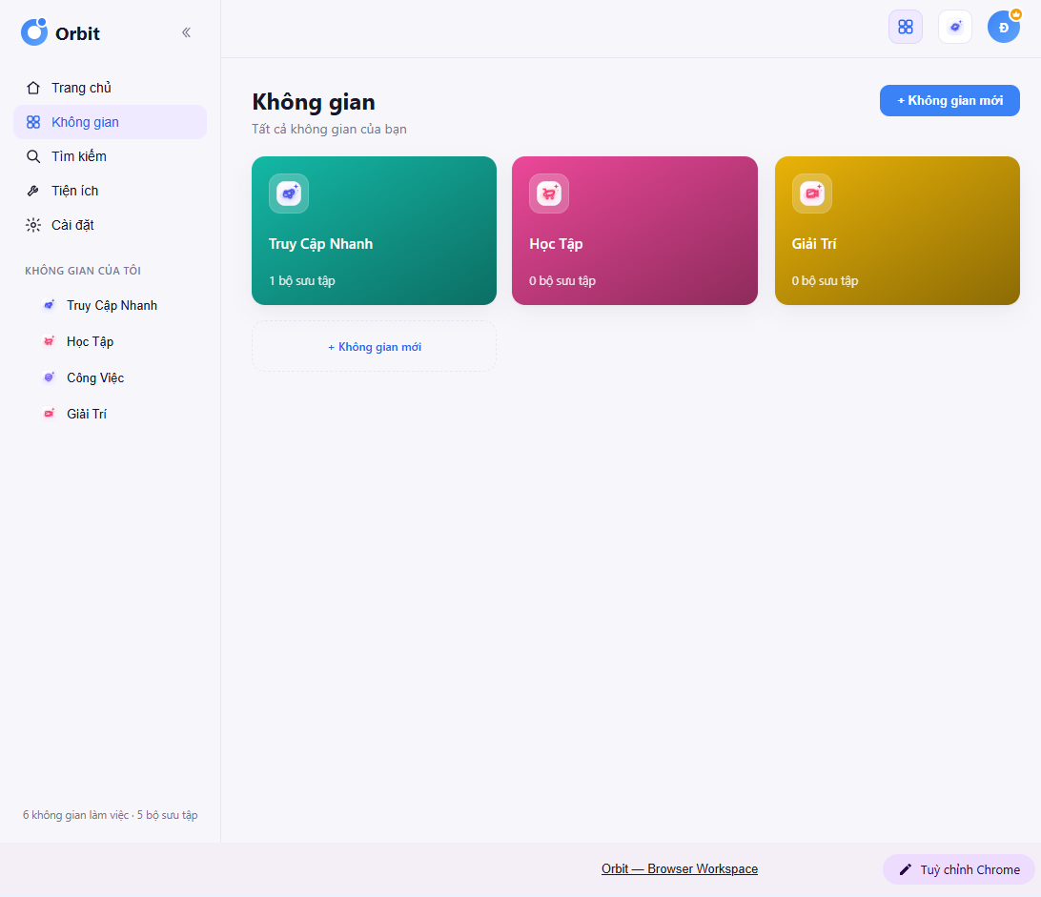Open the user avatar profile menu

pyautogui.click(x=1004, y=27)
